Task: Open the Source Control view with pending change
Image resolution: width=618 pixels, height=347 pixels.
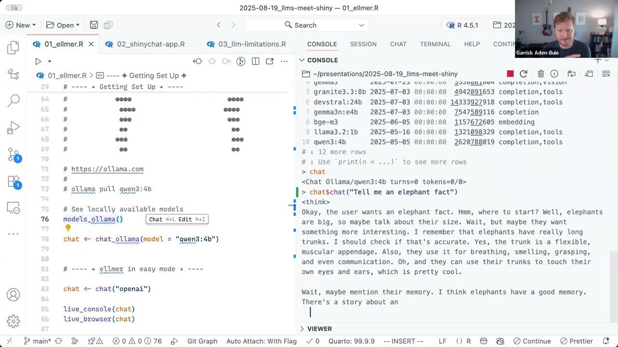Action: click(13, 154)
